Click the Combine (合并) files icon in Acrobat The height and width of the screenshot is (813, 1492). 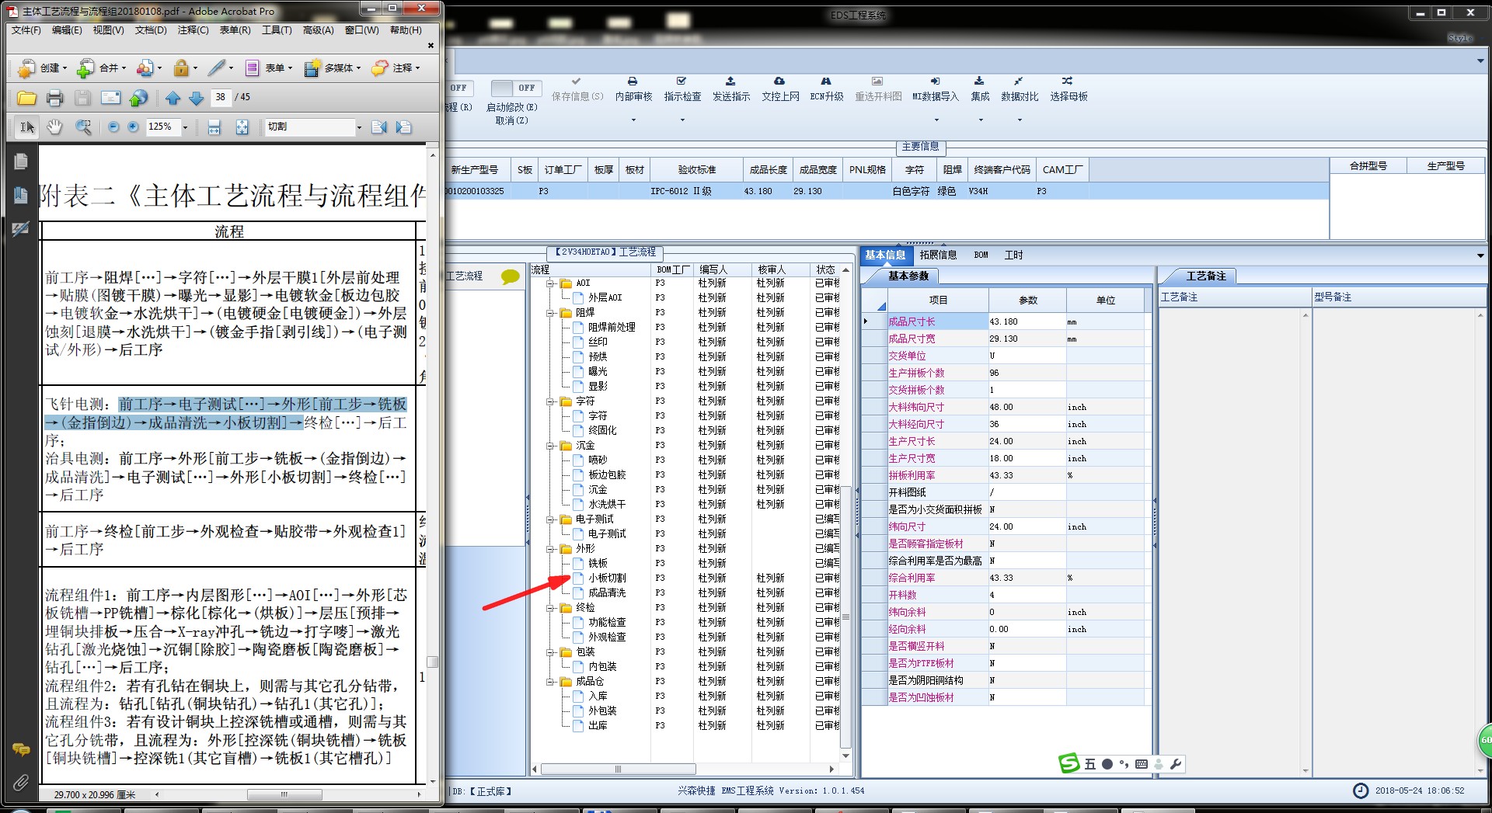click(85, 68)
